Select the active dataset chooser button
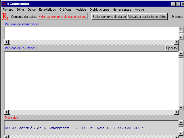This screenshot has height=138, width=184. coord(63,17)
